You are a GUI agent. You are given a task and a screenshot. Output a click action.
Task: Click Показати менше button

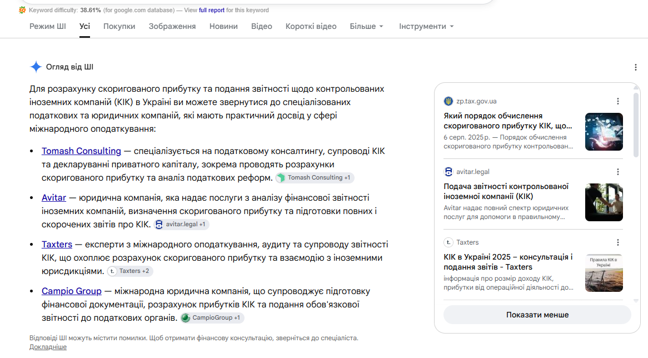[537, 315]
